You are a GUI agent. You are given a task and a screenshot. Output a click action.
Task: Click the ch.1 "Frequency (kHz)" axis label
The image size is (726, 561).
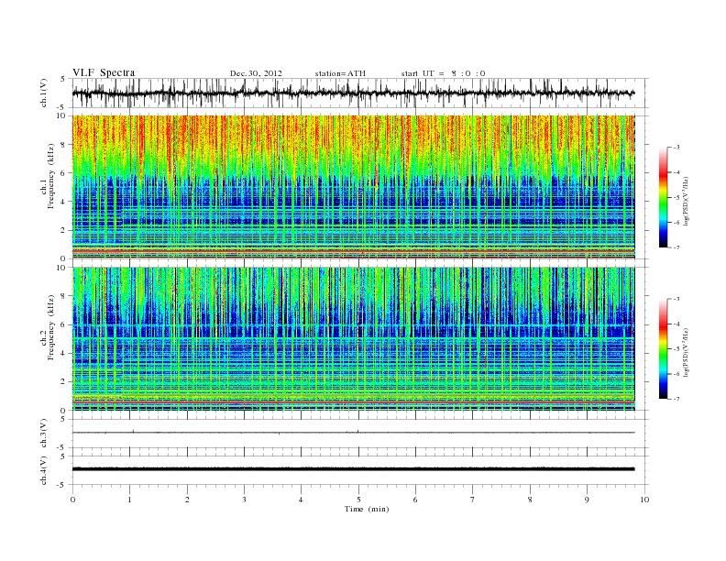(51, 176)
